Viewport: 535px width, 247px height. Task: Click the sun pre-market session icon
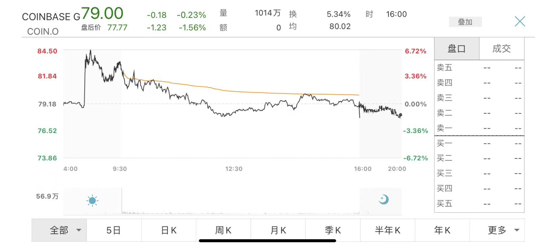tap(92, 200)
